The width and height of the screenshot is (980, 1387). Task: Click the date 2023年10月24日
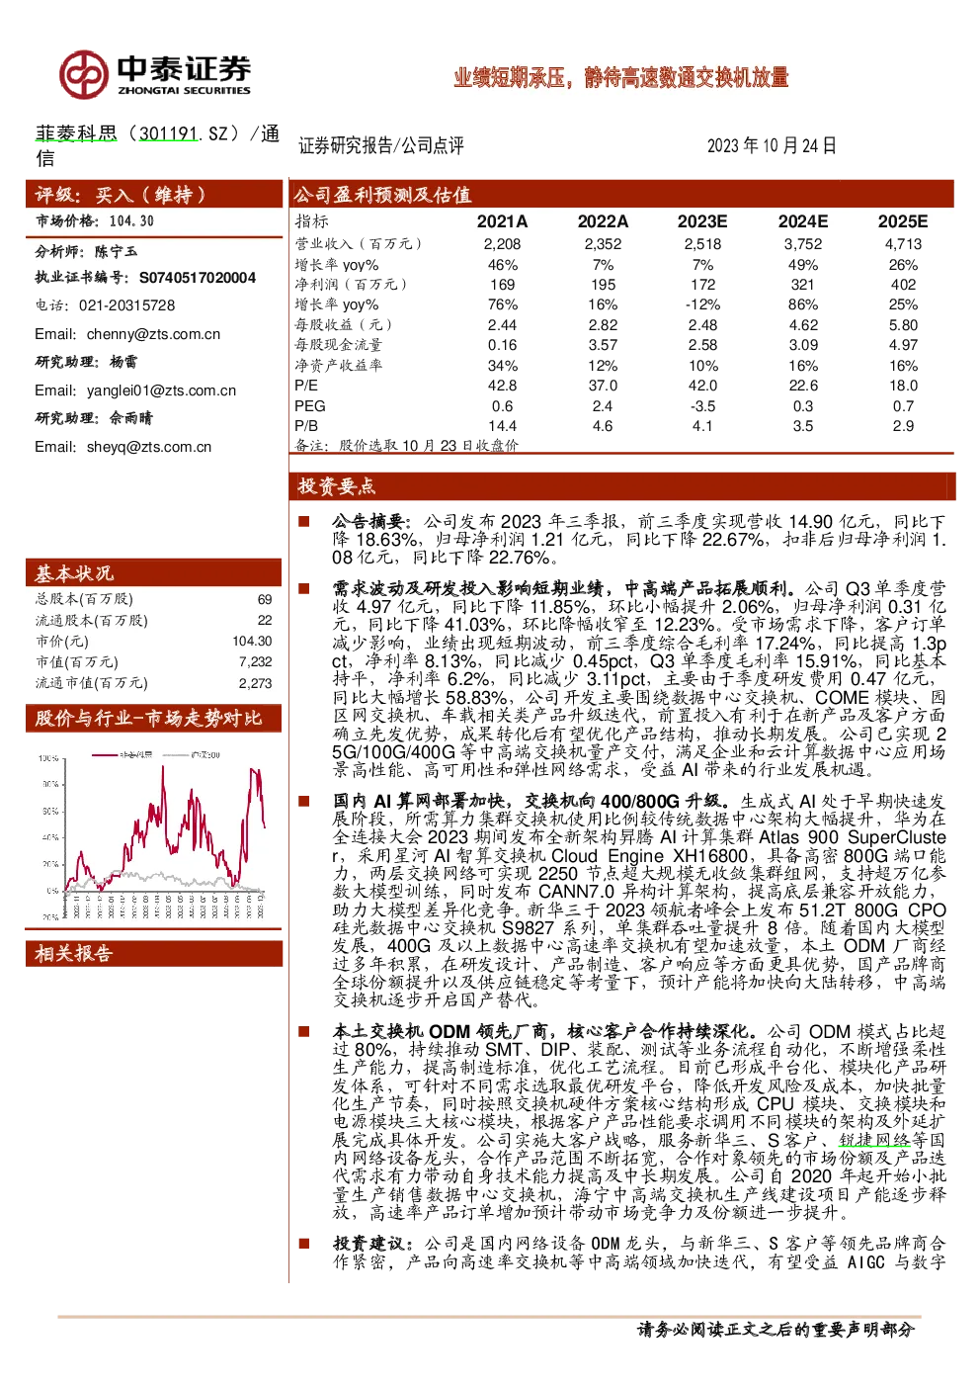click(772, 145)
